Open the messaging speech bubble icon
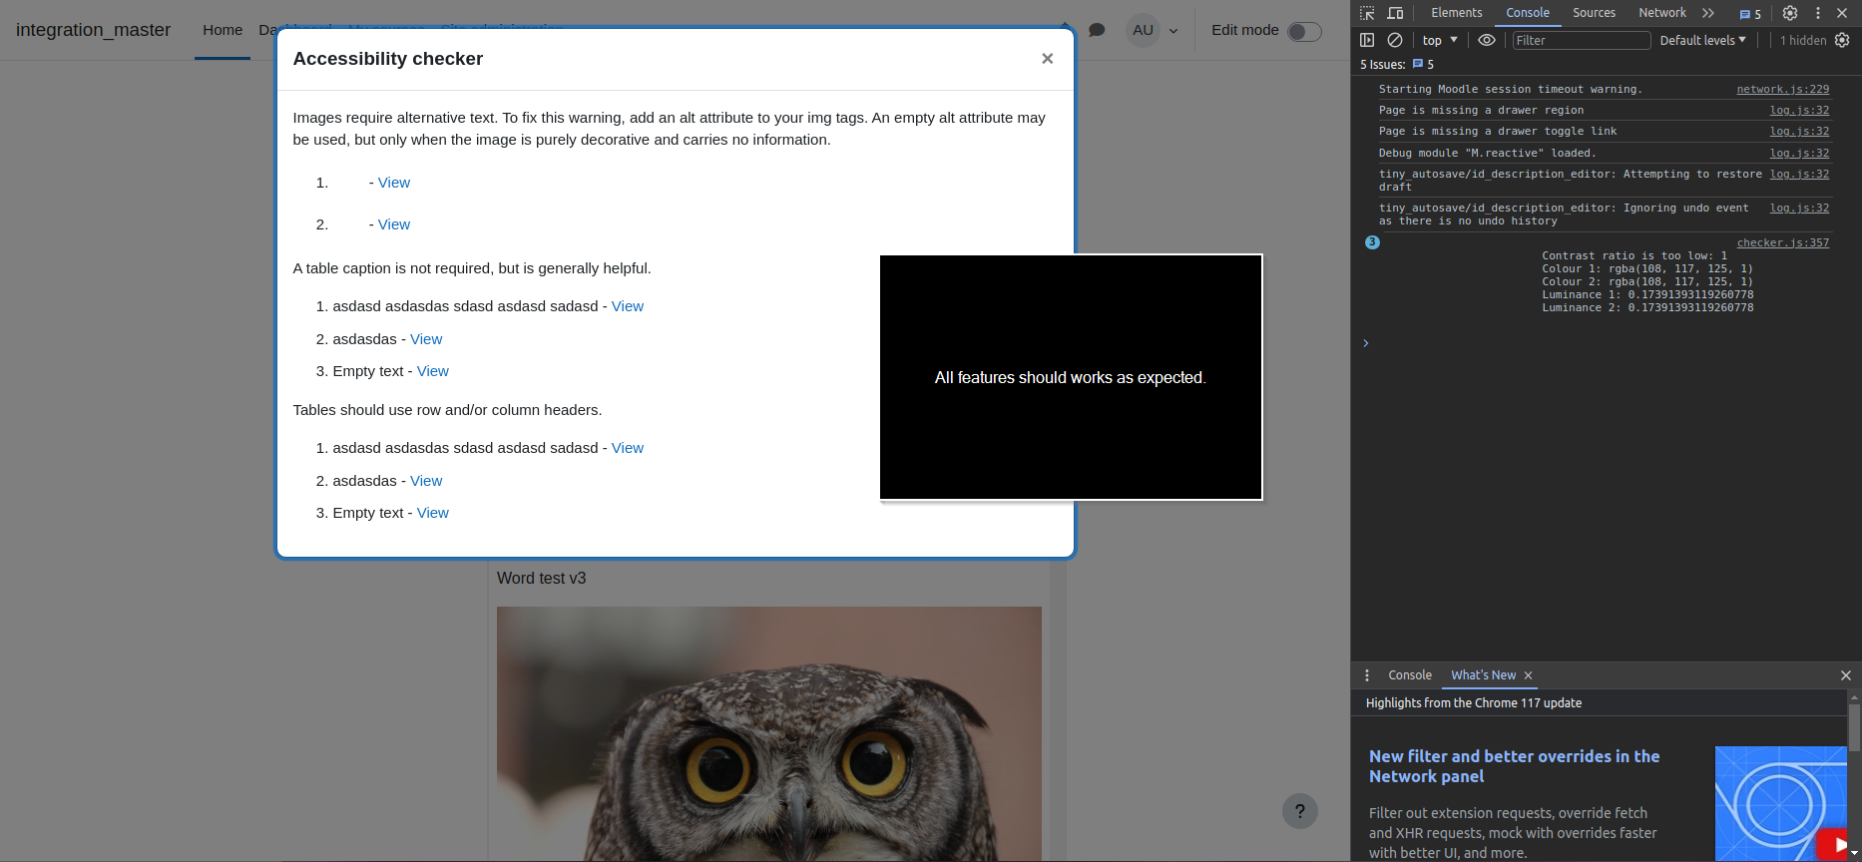1862x862 pixels. pyautogui.click(x=1097, y=30)
